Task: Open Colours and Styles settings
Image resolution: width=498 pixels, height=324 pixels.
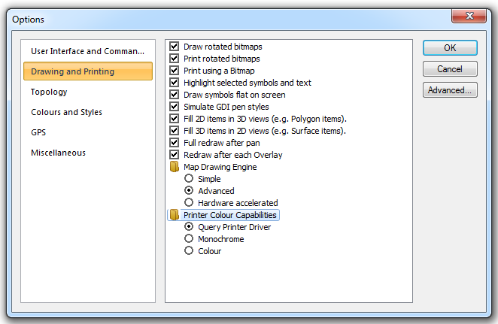Action: (66, 112)
